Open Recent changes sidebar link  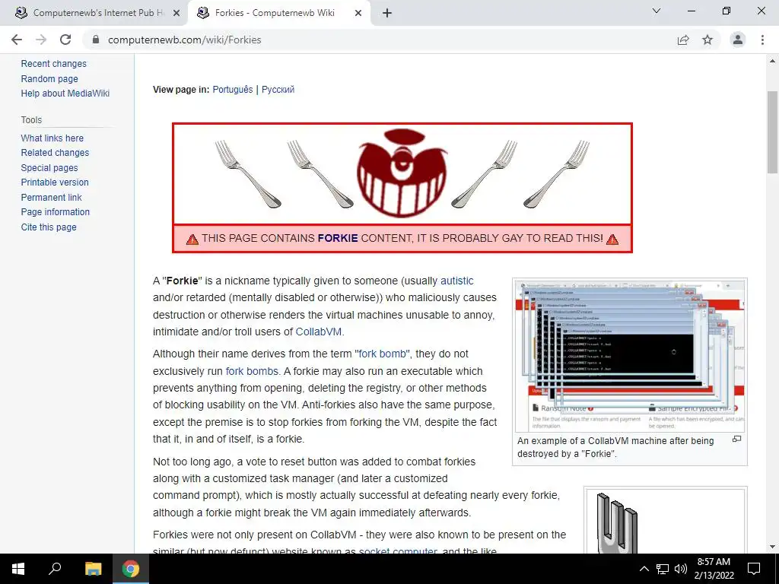54,64
